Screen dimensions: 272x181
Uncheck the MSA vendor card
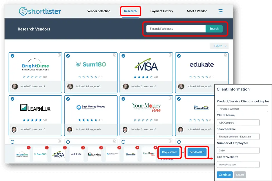(123, 56)
